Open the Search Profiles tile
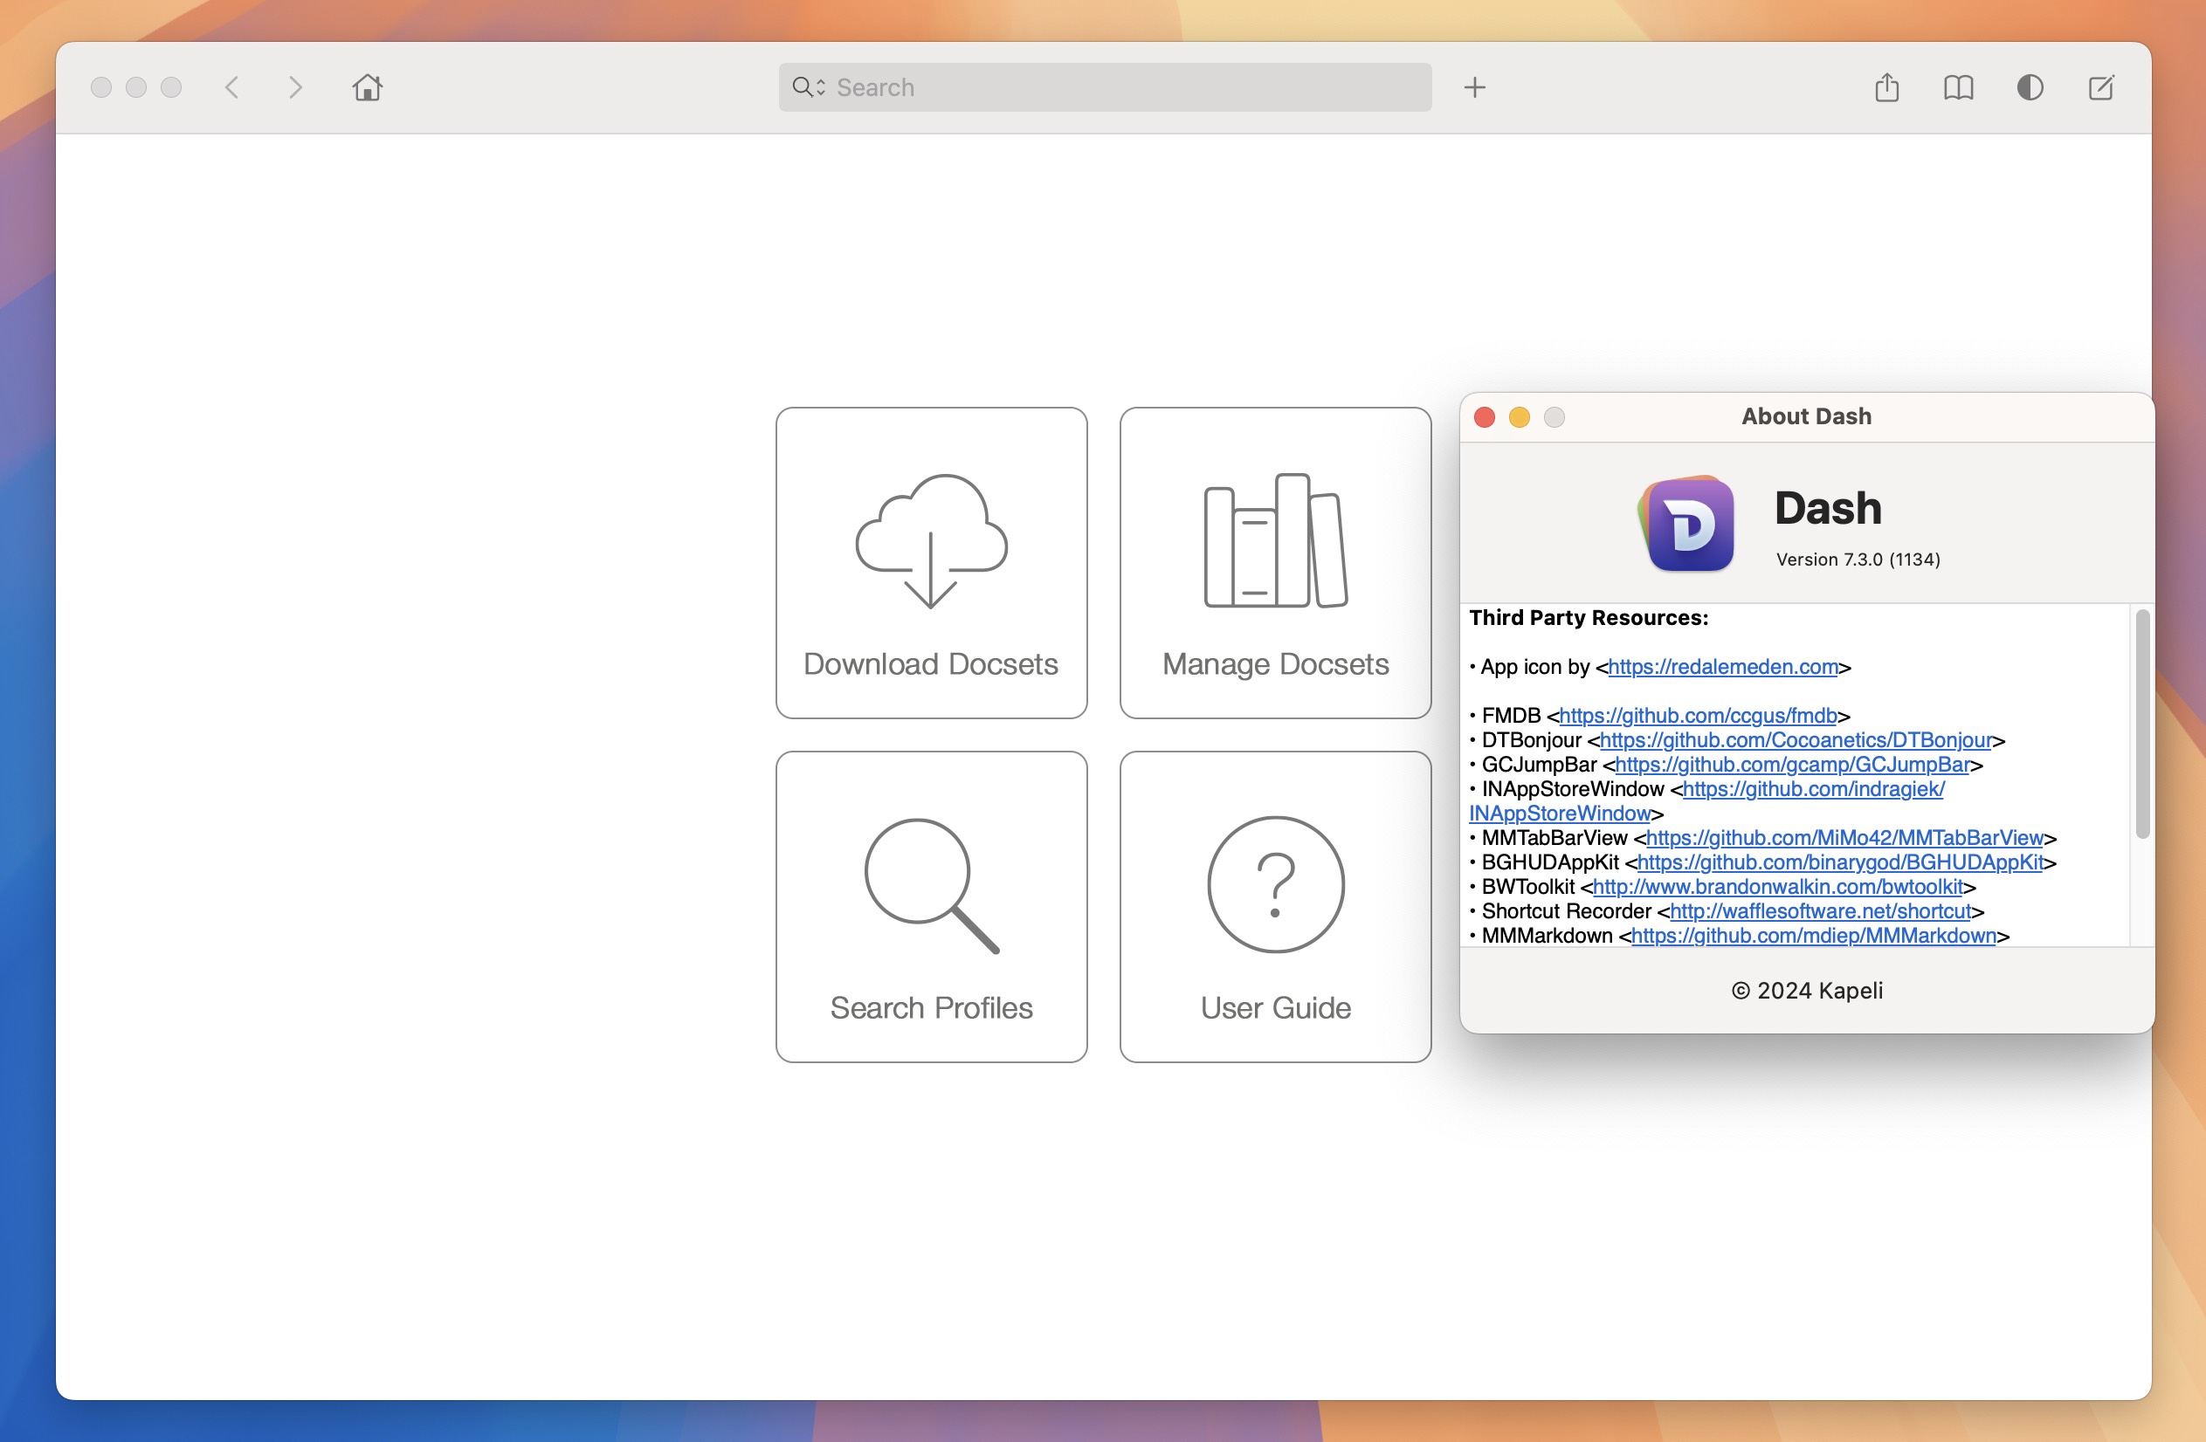 tap(931, 906)
